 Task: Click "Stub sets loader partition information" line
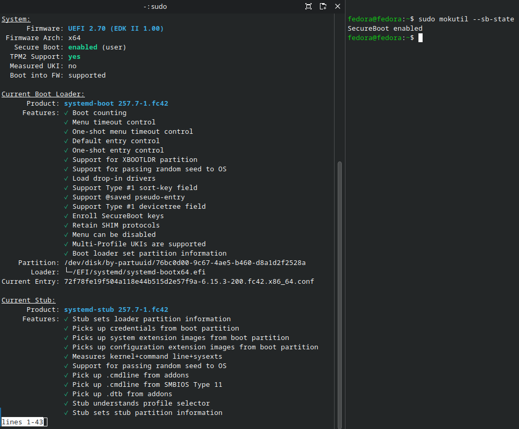tap(152, 319)
